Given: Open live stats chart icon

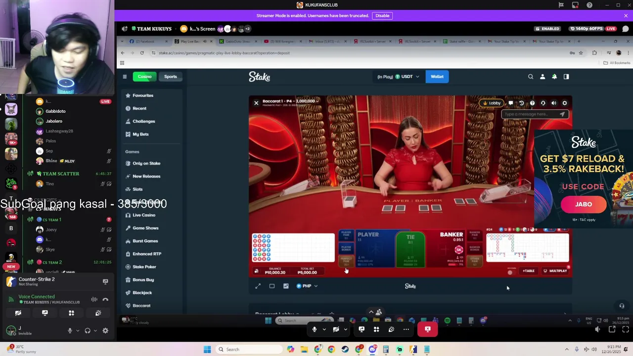Looking at the screenshot, I should click(286, 286).
